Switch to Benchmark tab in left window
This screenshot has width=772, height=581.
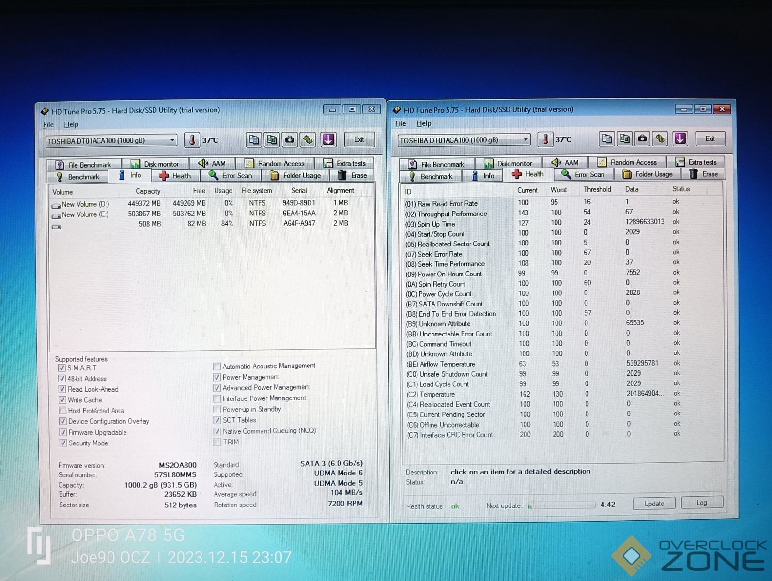pyautogui.click(x=77, y=177)
